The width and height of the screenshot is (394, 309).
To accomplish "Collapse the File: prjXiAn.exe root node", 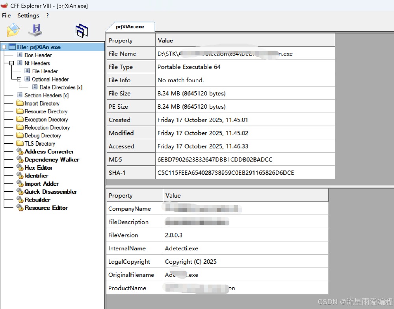I will pos(4,47).
